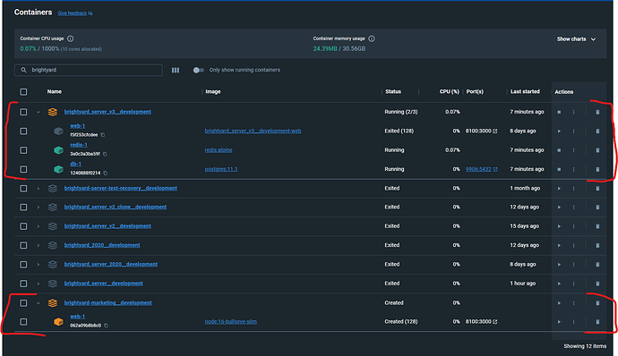Image resolution: width=618 pixels, height=356 pixels.
Task: Open the column settings icon beside the search box
Action: (176, 70)
